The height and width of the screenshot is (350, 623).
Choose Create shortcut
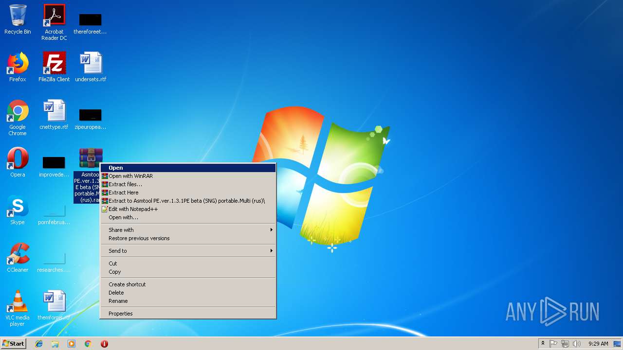click(x=188, y=284)
